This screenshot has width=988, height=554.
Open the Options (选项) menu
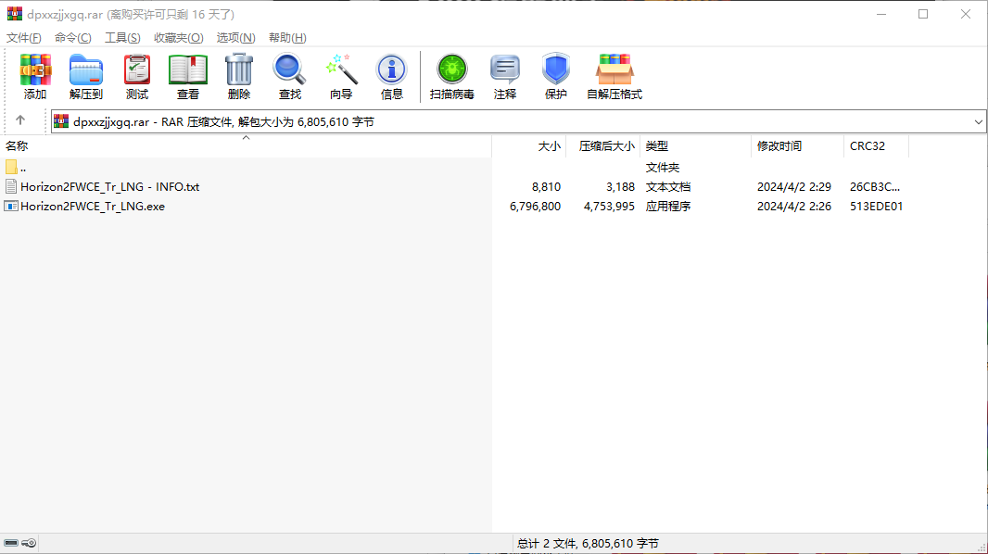(235, 38)
